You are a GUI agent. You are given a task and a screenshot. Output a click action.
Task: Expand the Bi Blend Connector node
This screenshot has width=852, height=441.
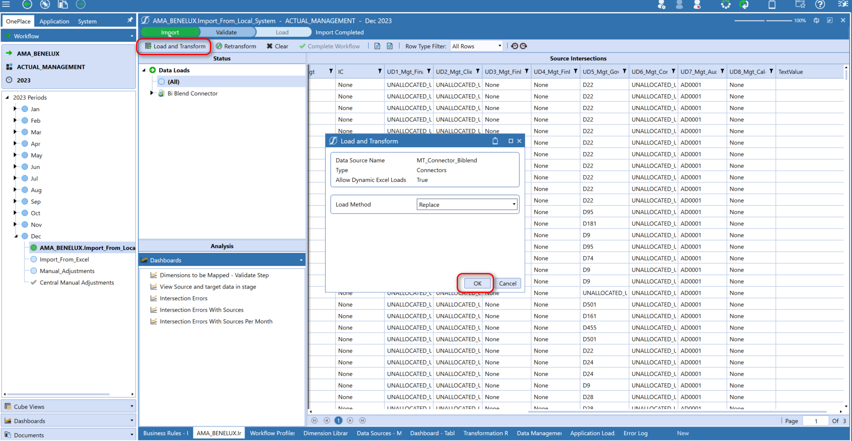click(151, 93)
